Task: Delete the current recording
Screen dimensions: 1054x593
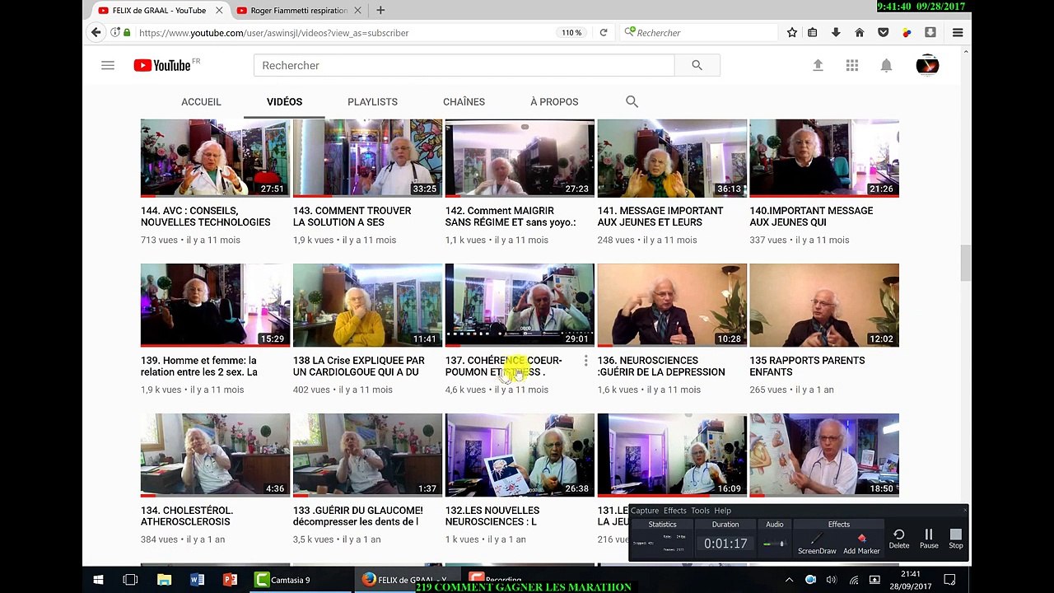Action: (899, 539)
